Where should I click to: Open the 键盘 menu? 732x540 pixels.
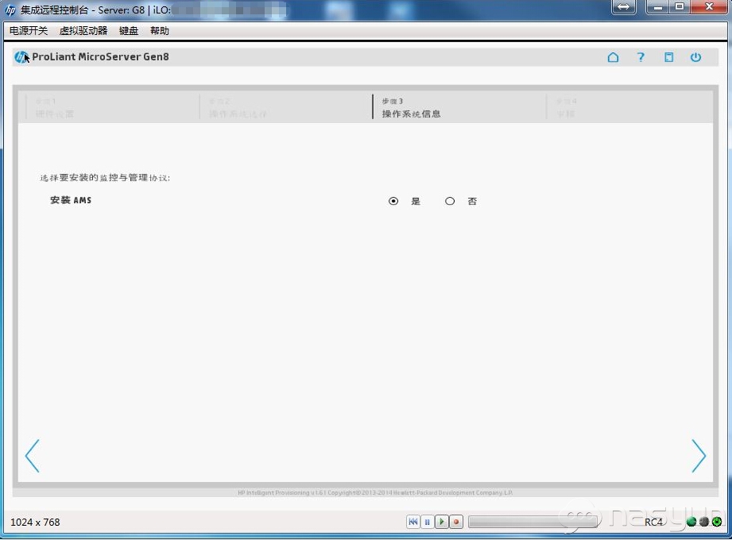[x=129, y=31]
